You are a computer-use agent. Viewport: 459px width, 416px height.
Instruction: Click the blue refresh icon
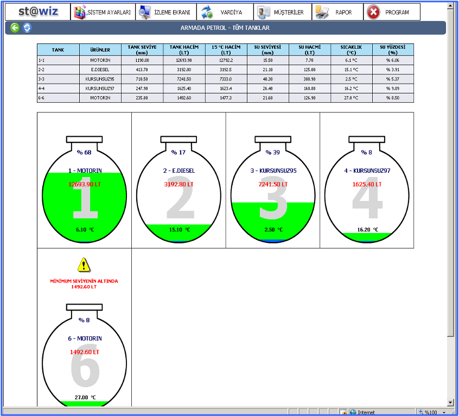point(27,28)
